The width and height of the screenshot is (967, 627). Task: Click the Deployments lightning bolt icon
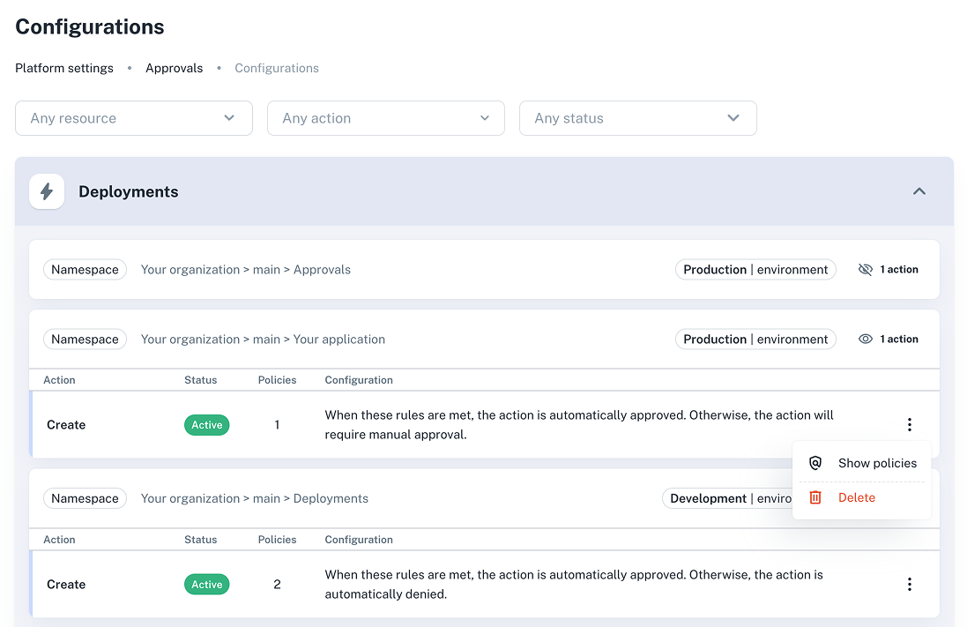click(x=47, y=191)
